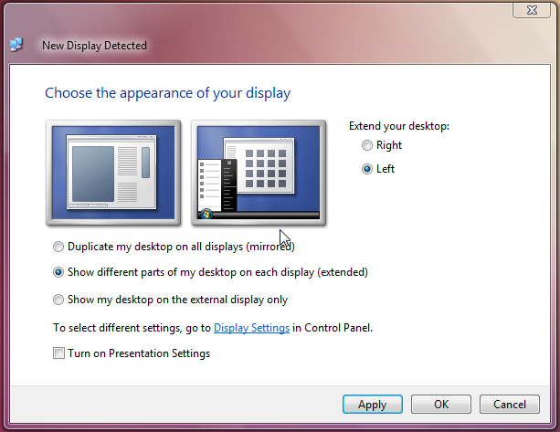Enable Turn on Presentation Settings checkbox
560x432 pixels.
(x=58, y=353)
